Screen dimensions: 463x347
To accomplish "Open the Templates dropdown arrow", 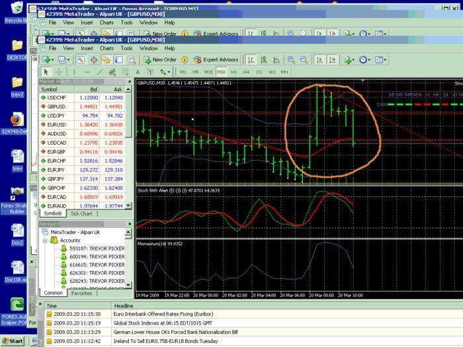I will [385, 60].
